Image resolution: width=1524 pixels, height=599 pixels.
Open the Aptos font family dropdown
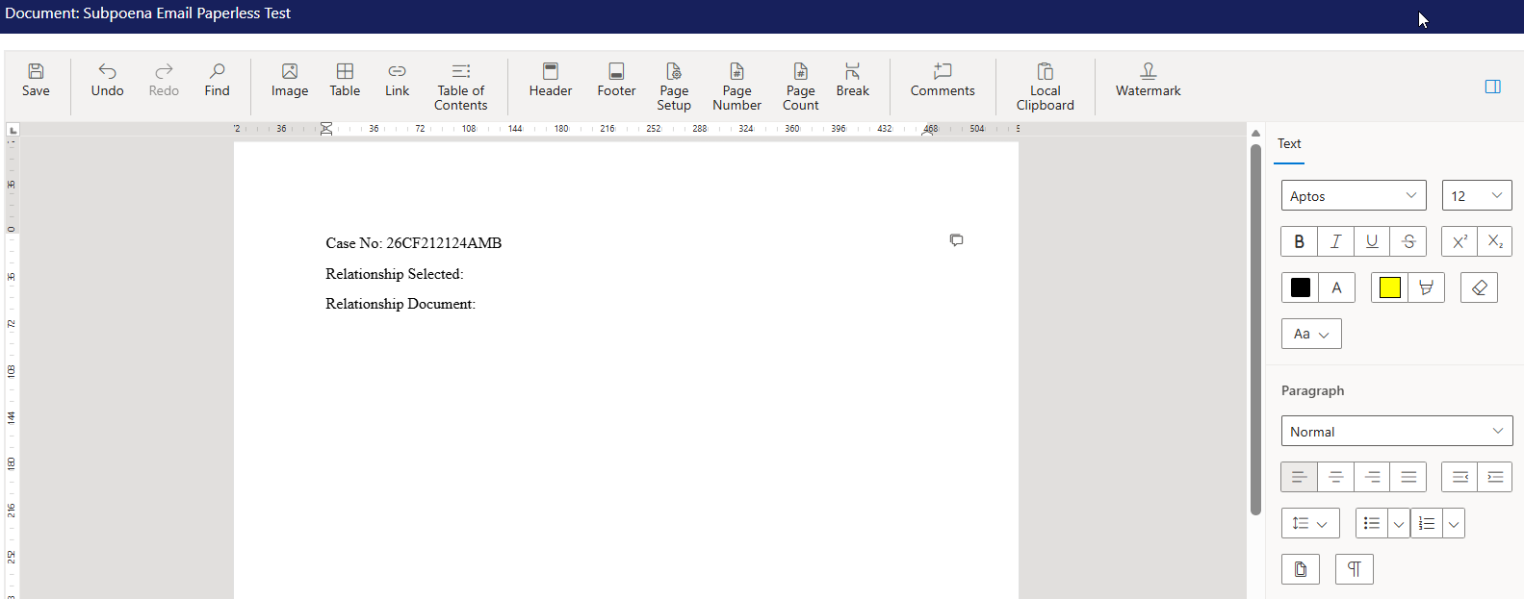tap(1353, 196)
